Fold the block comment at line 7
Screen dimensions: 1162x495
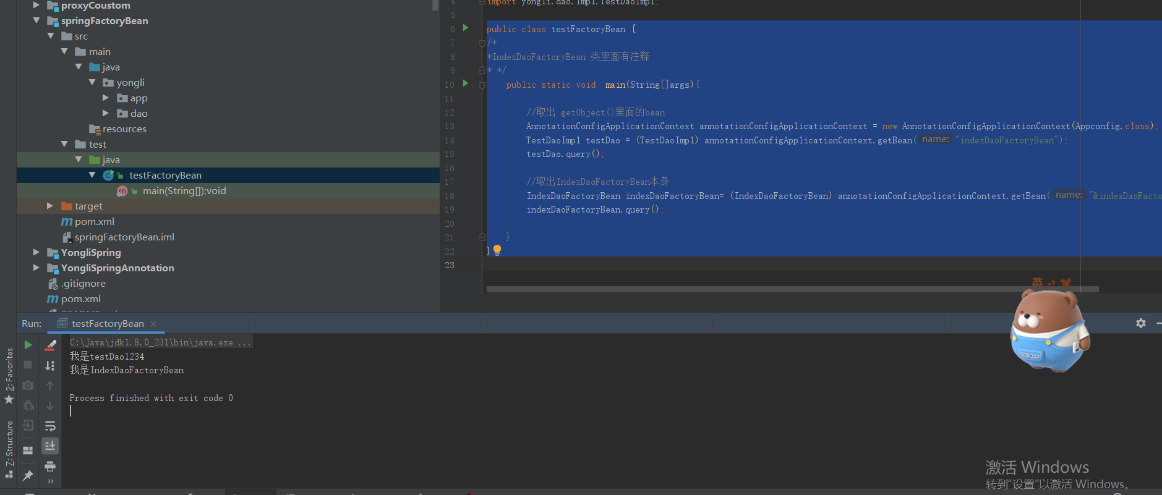[x=482, y=43]
